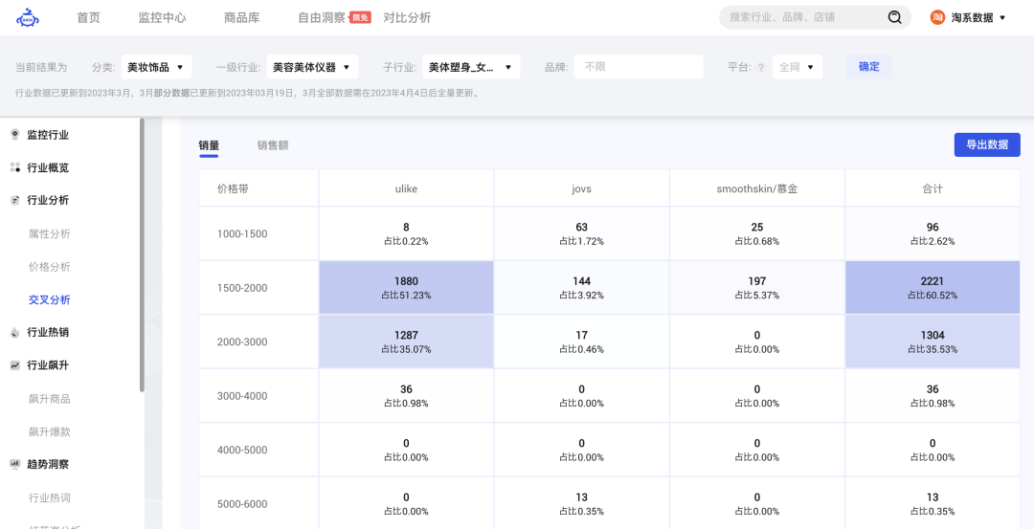Select 监控行业 in the sidebar
Image resolution: width=1034 pixels, height=529 pixels.
tap(48, 135)
